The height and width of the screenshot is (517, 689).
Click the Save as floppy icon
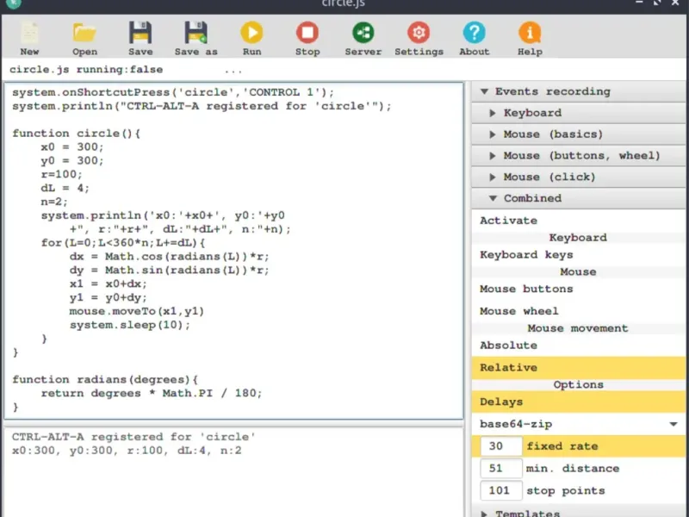(196, 33)
